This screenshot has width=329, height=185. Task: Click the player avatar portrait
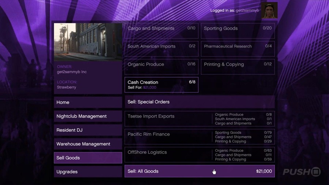[x=269, y=10]
